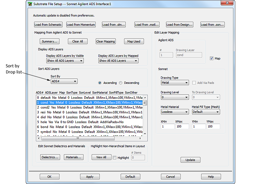Select the '4 diel' layer row
Image resolution: width=263 pixels, height=184 pixels.
tap(90, 117)
